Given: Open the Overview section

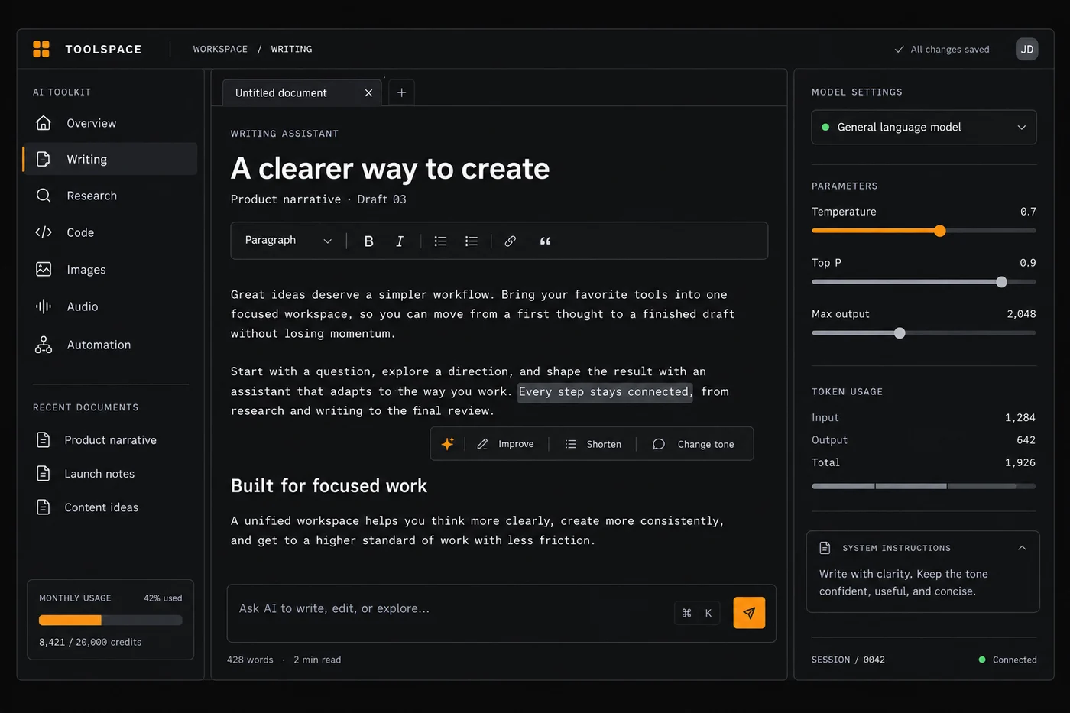Looking at the screenshot, I should [x=110, y=123].
